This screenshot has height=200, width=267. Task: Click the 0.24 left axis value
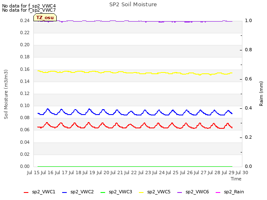click(25, 20)
